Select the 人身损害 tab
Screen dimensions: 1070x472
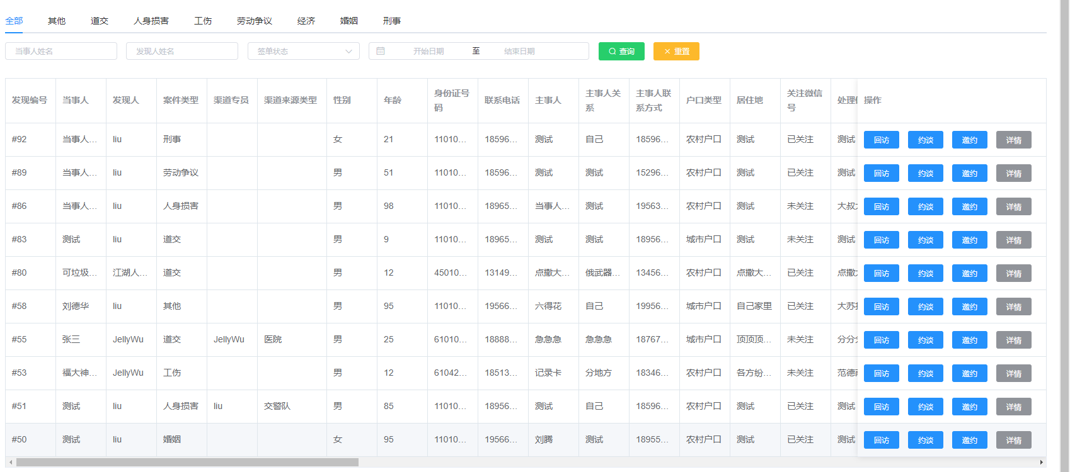coord(151,21)
